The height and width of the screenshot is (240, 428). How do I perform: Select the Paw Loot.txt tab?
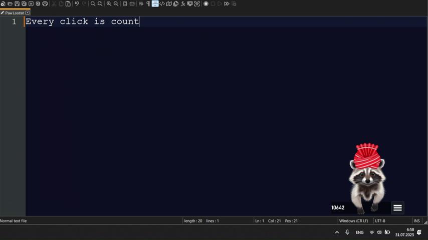click(14, 13)
